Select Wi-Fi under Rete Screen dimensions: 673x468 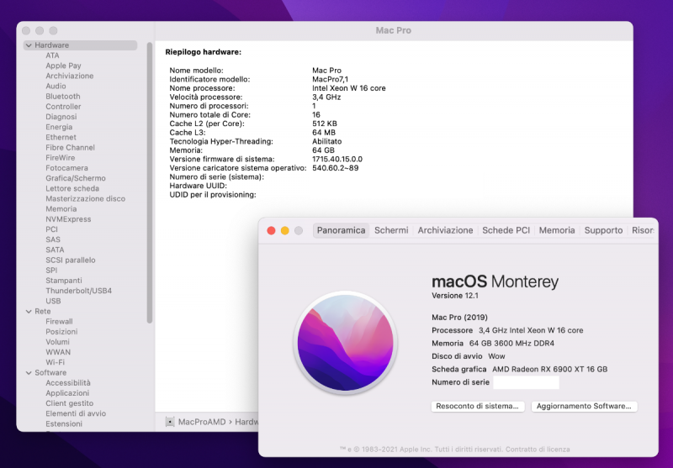pos(55,362)
